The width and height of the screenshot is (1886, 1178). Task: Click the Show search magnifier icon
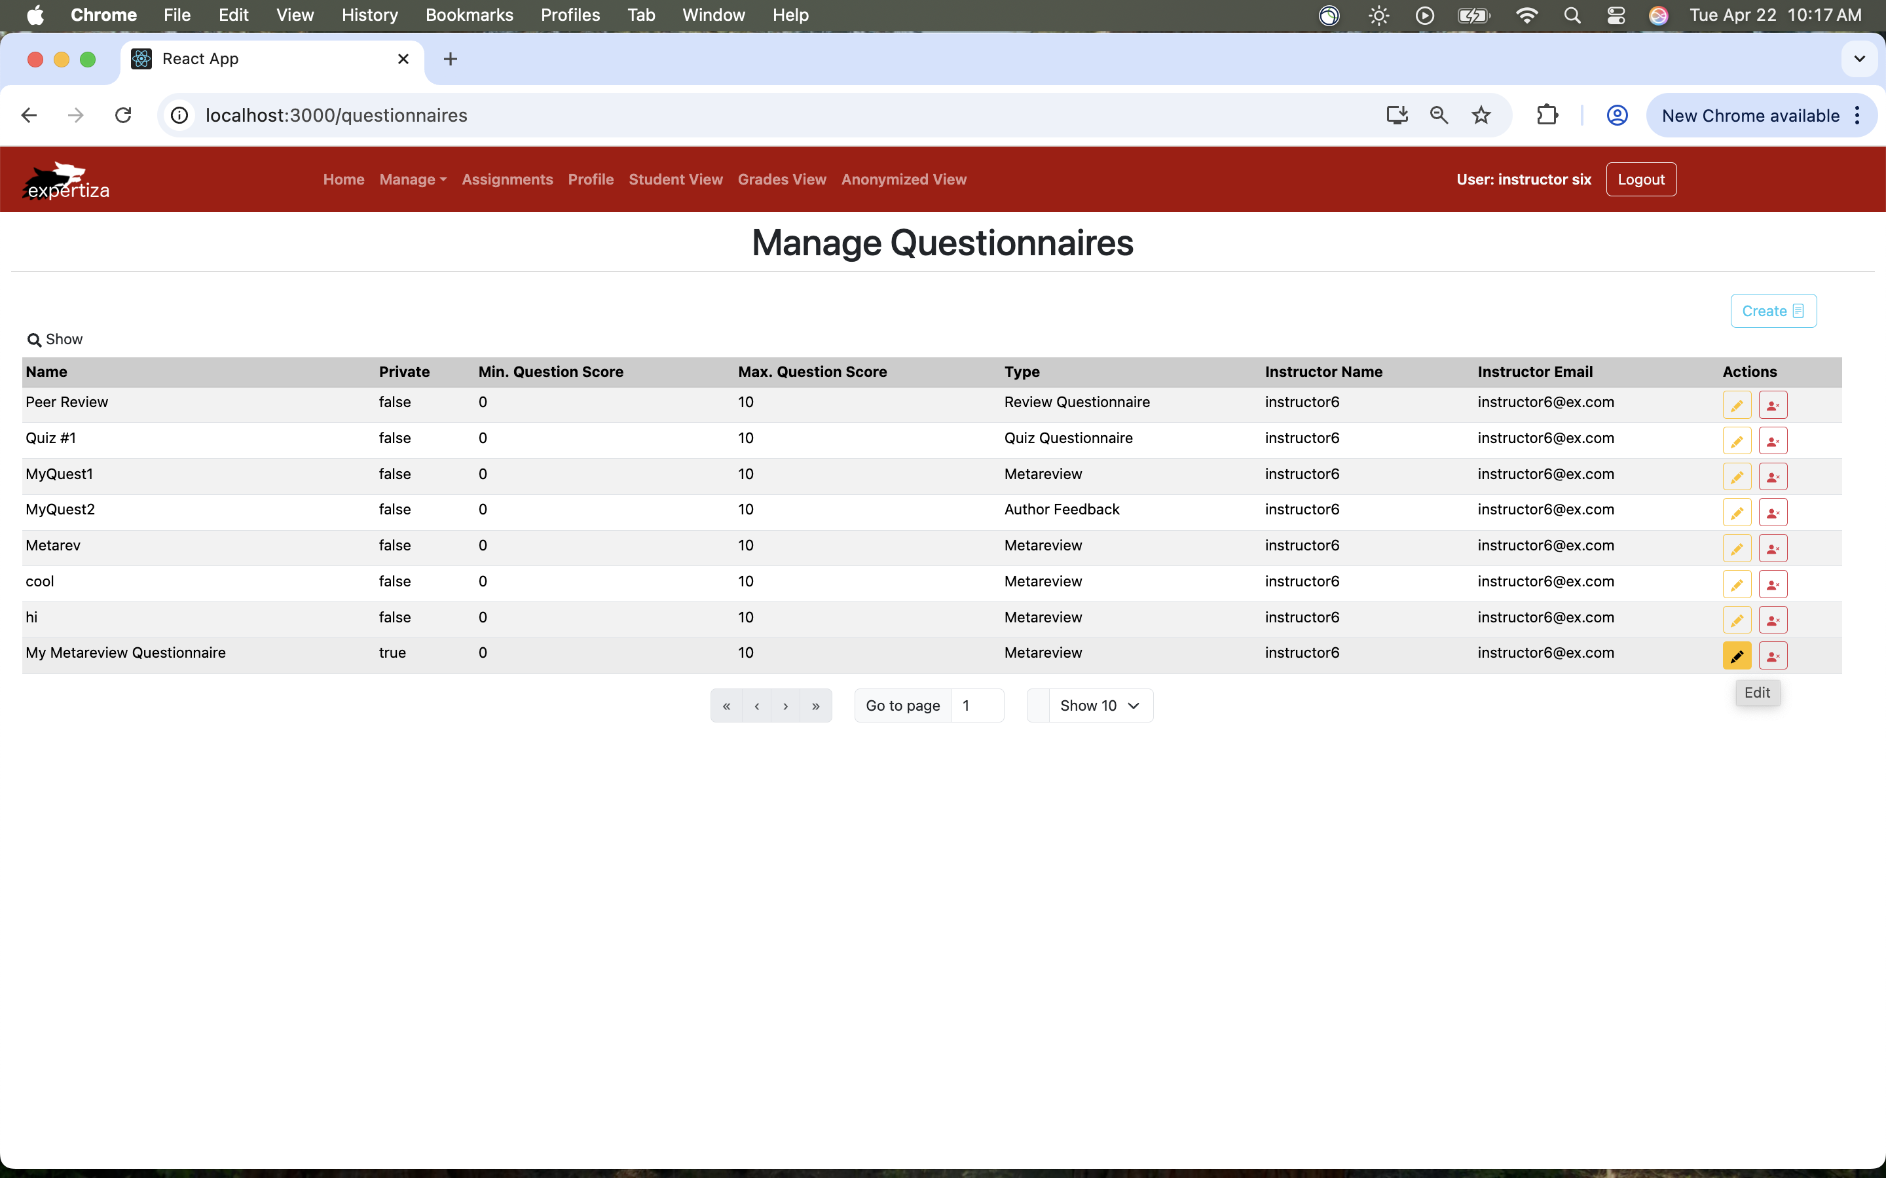33,340
